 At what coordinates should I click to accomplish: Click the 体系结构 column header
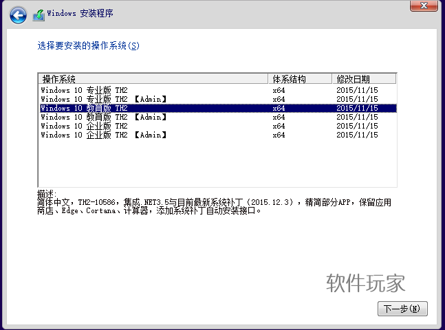pyautogui.click(x=300, y=79)
